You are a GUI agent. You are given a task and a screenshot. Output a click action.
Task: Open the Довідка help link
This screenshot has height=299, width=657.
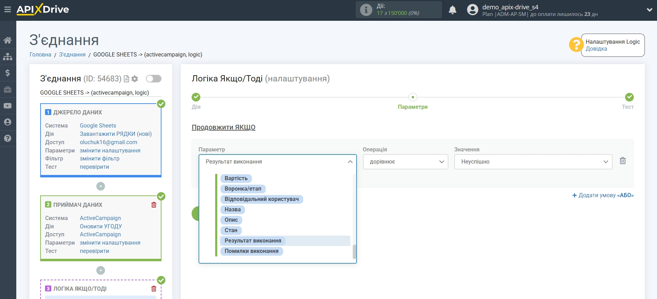click(x=596, y=49)
